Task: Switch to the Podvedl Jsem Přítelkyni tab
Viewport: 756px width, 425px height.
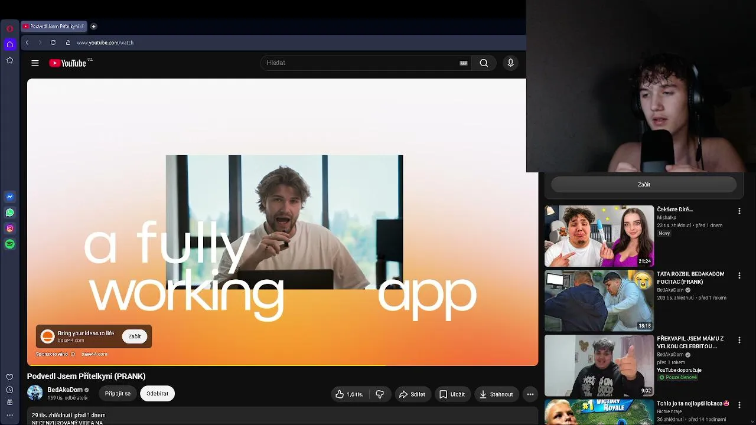Action: click(54, 26)
